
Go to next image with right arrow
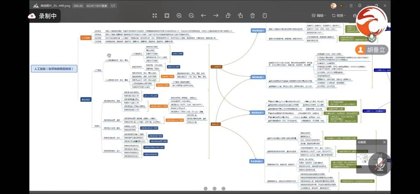coord(216,16)
